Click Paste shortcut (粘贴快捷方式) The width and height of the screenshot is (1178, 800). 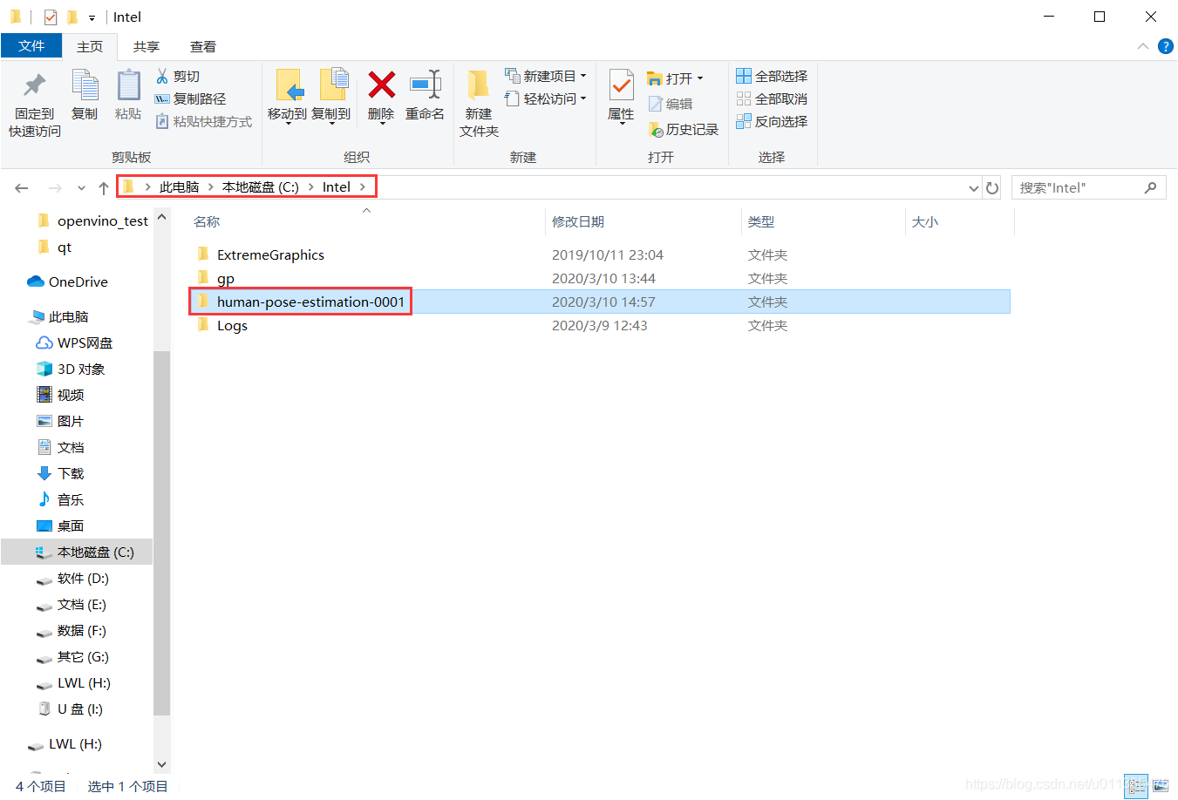point(204,122)
